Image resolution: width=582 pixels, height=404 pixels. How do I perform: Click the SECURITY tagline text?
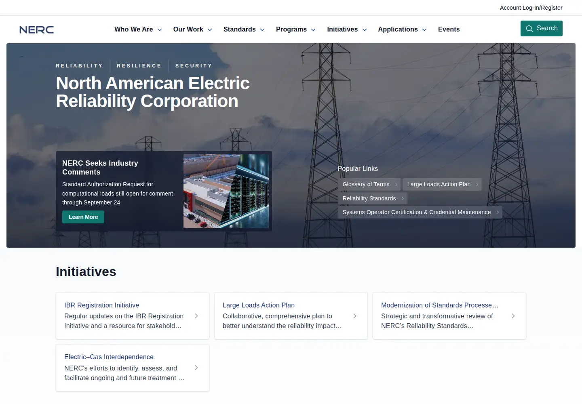[x=194, y=66]
